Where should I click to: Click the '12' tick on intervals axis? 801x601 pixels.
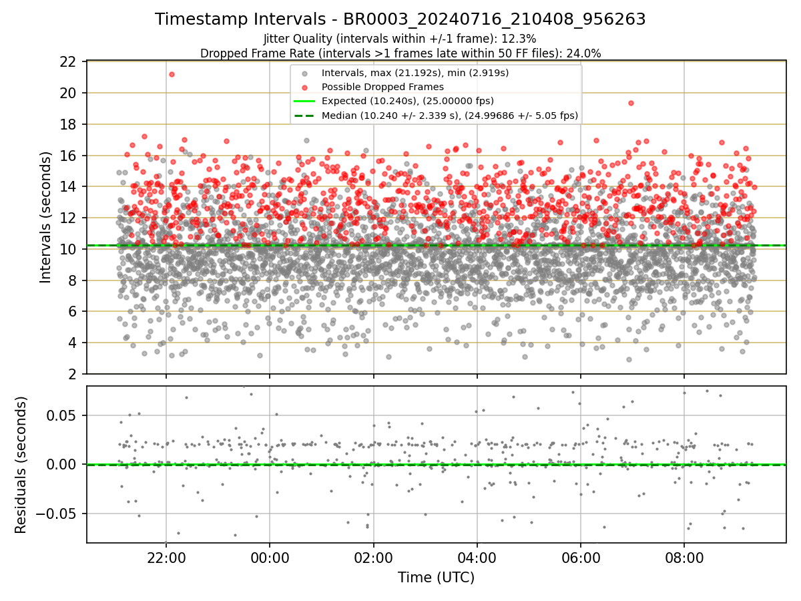pos(68,218)
